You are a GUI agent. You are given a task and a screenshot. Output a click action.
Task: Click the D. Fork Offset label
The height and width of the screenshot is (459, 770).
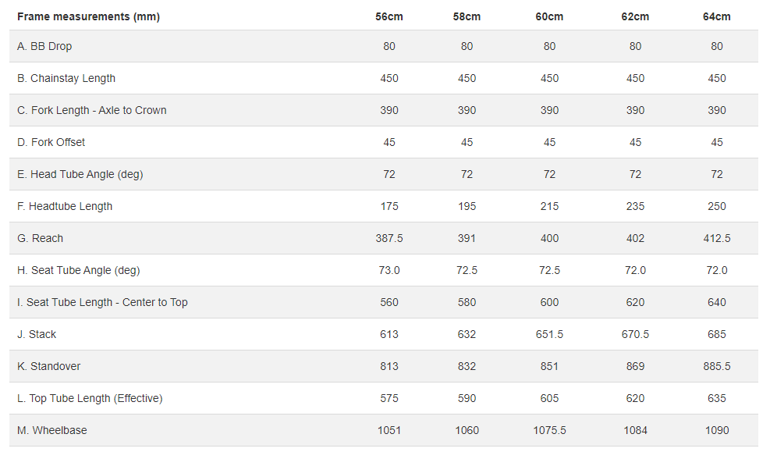click(51, 142)
